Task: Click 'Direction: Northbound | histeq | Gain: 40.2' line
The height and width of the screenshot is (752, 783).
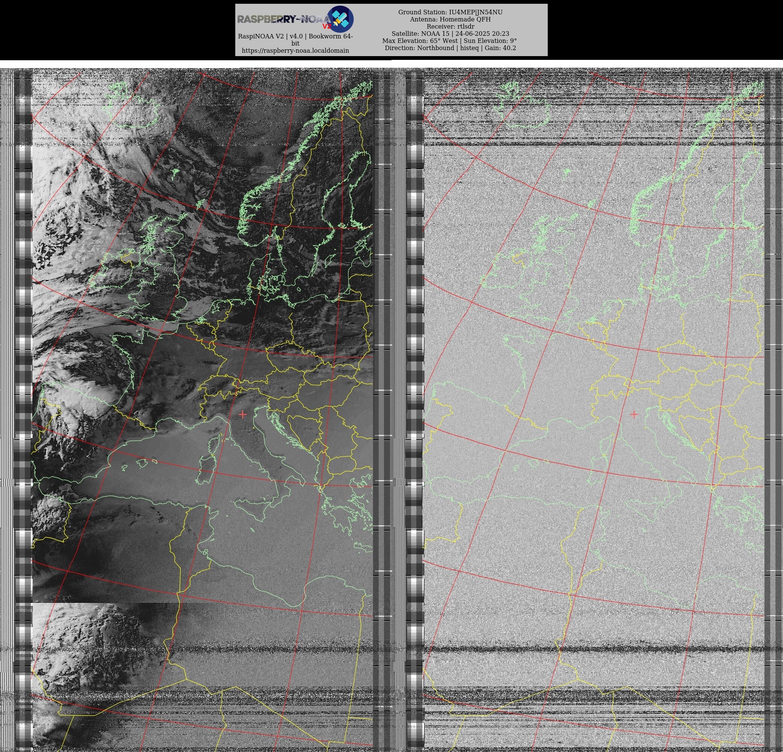Action: [x=450, y=48]
